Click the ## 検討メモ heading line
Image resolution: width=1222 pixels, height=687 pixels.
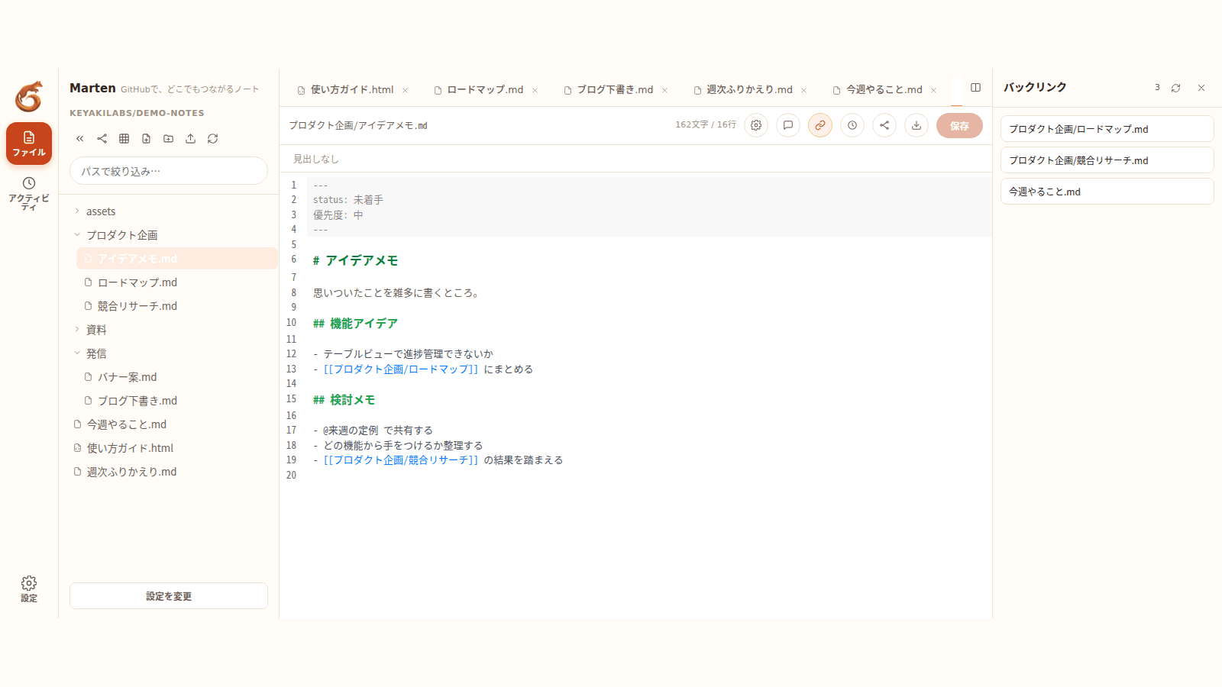tap(344, 400)
